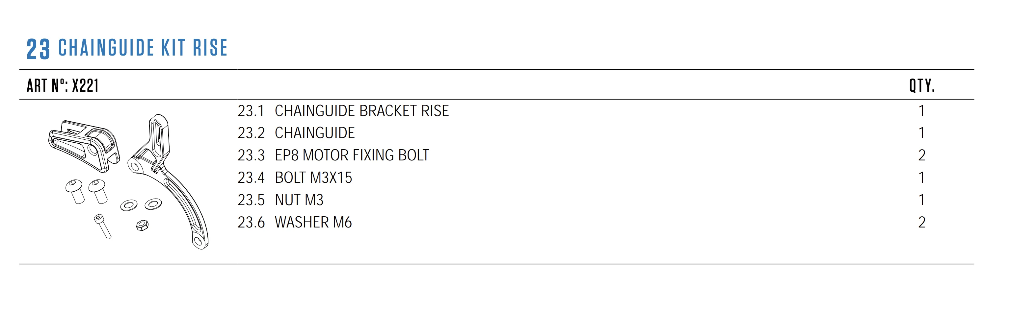Select the Bolt M3X15 entry

pyautogui.click(x=313, y=178)
